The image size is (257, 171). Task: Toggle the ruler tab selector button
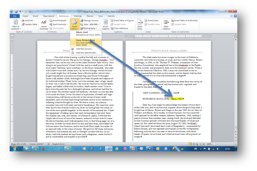click(12, 36)
